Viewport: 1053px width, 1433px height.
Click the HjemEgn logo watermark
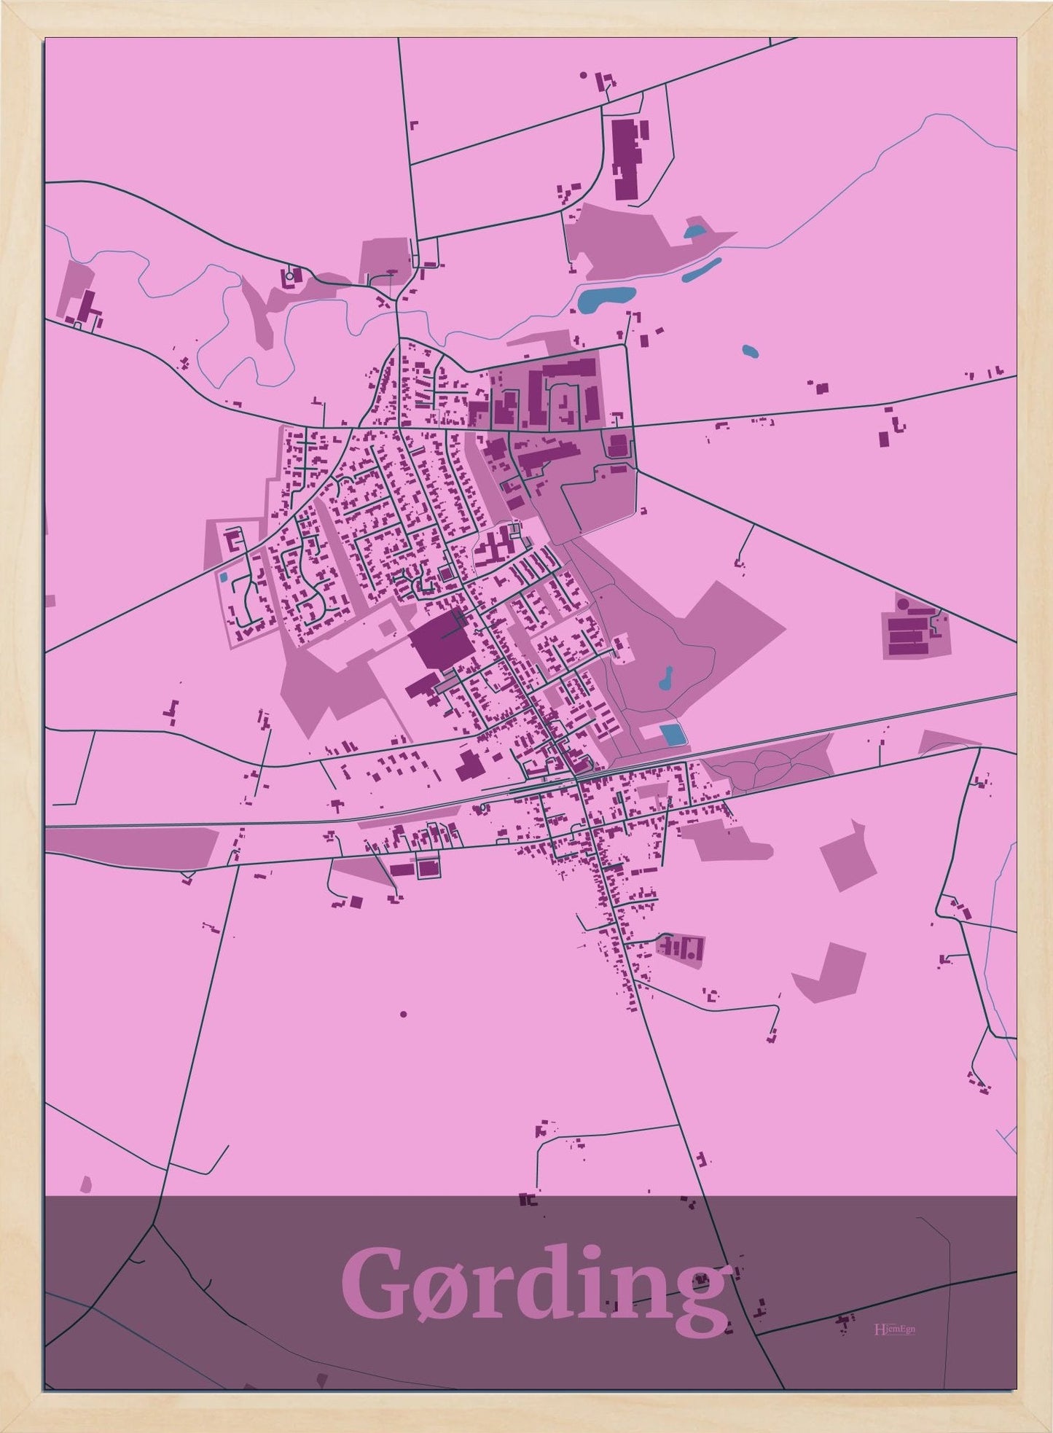point(894,1329)
